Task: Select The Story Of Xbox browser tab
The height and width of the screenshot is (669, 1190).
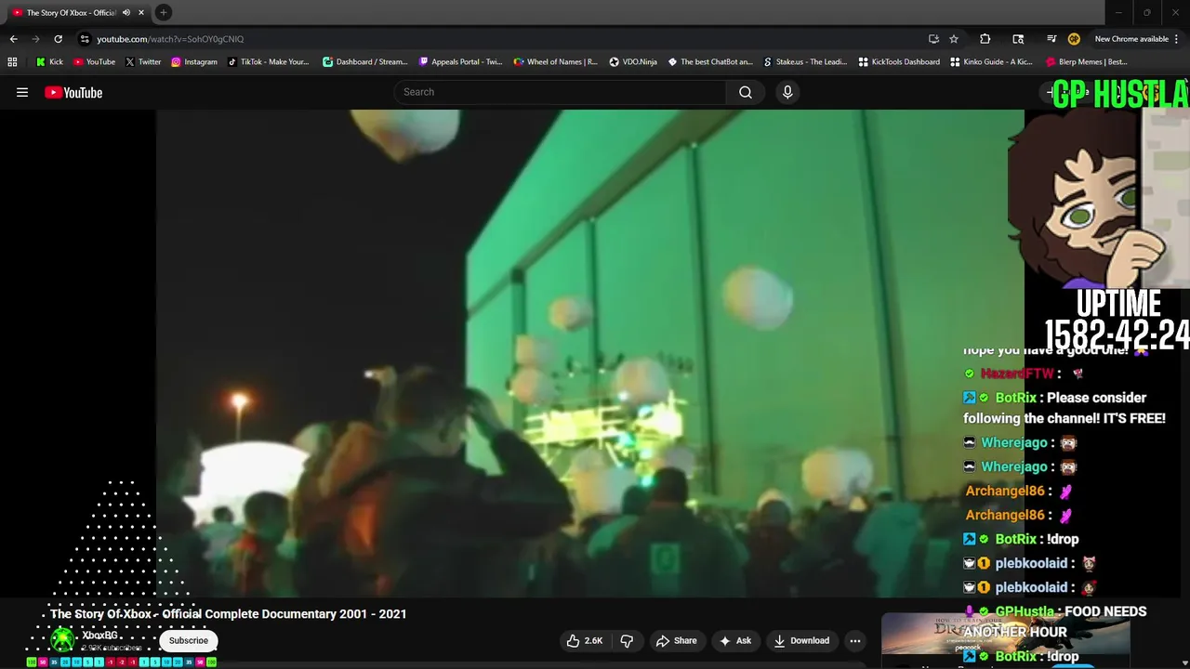Action: pyautogui.click(x=71, y=12)
